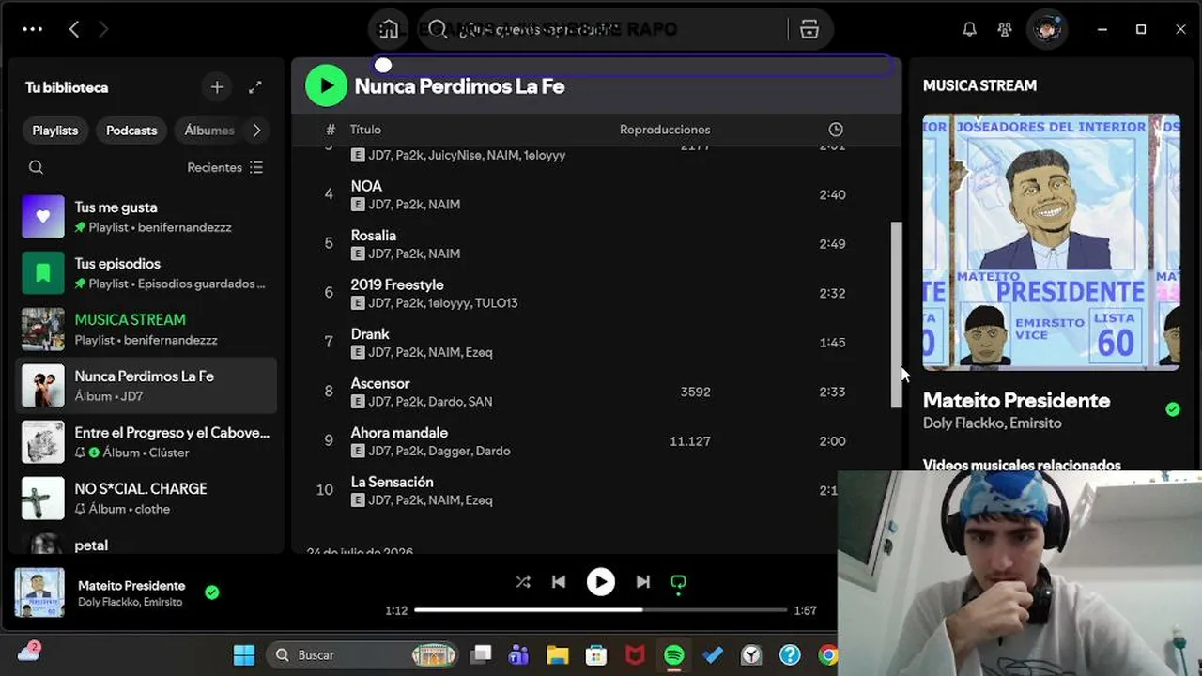Seek in the playback progress bar
The image size is (1202, 676).
coord(601,610)
